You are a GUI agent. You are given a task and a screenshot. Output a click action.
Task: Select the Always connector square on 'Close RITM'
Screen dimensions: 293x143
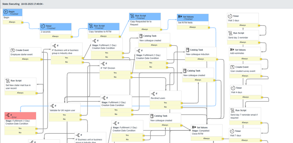pos(223,139)
